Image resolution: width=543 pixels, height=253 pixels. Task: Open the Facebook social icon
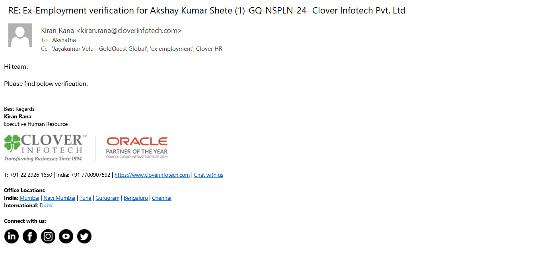30,236
